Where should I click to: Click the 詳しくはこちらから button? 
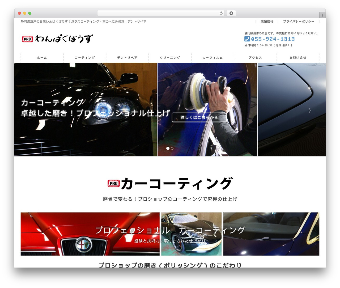(x=199, y=117)
